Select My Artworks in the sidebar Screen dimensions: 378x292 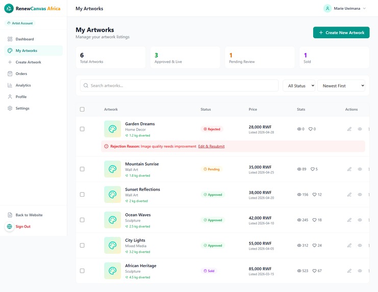click(34, 50)
